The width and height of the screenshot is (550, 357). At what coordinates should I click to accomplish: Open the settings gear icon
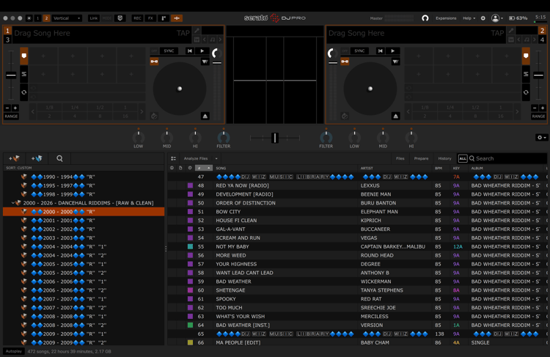coord(483,18)
